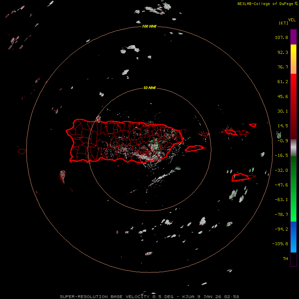
Task: Click the 50 NMI range ring label
Action: pos(149,88)
